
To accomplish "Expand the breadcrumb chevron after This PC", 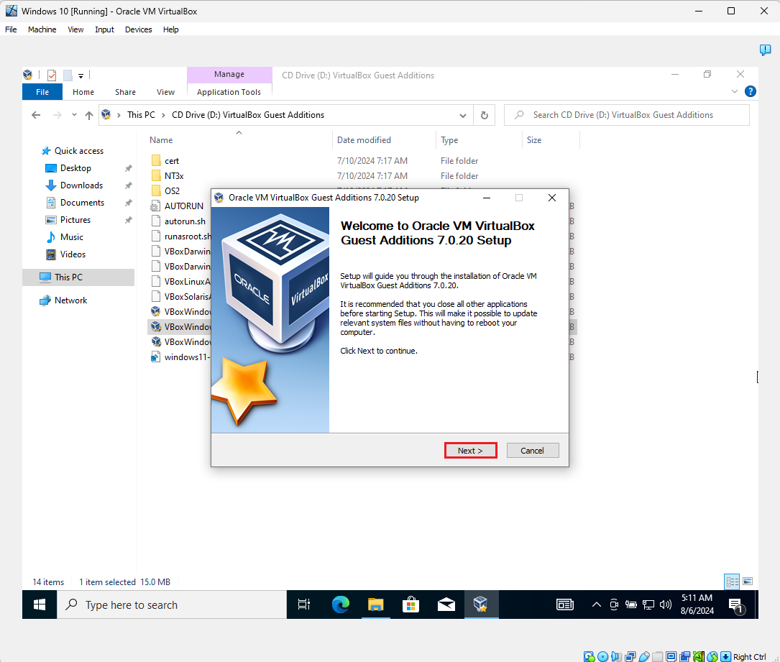I will [164, 116].
